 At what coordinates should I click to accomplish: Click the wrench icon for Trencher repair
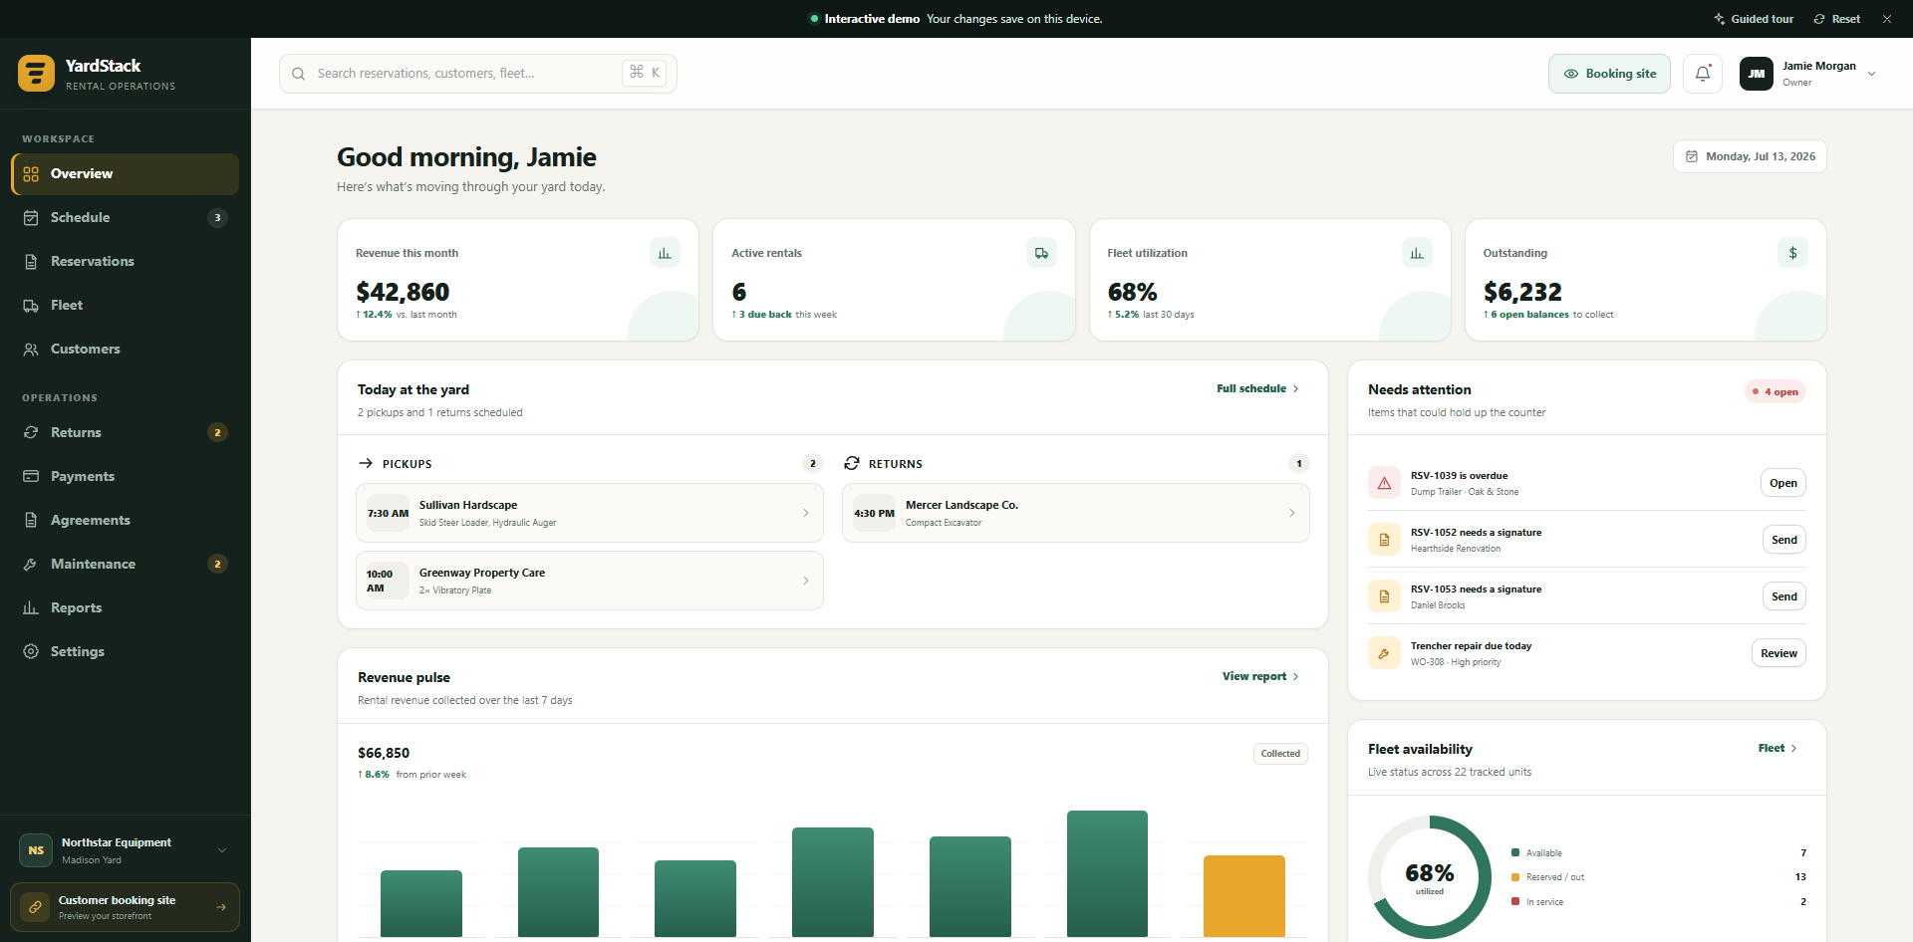(x=1384, y=653)
